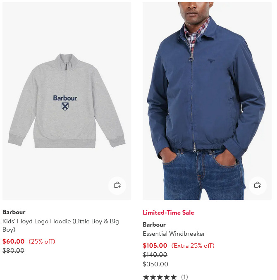Click the crossed-out $350.00 price
The height and width of the screenshot is (280, 277).
click(x=155, y=264)
